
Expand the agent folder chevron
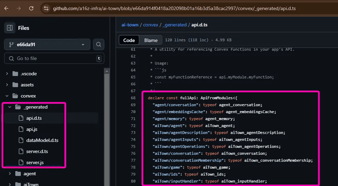[10, 174]
